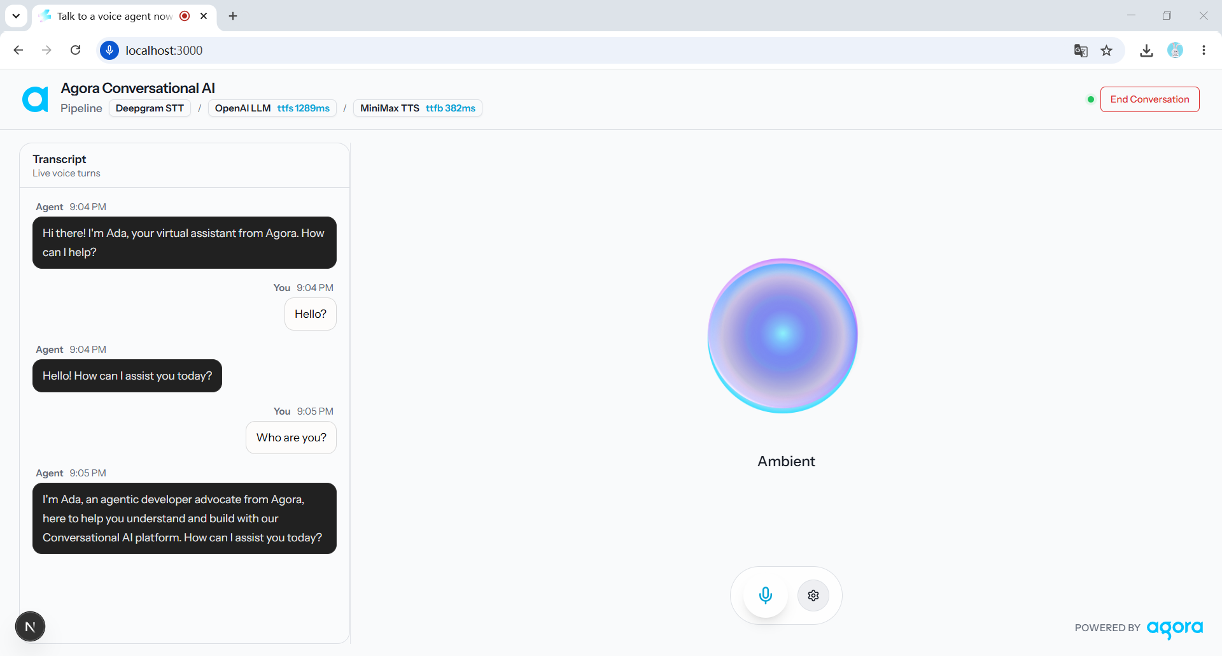The width and height of the screenshot is (1222, 656).
Task: Click the 'Who are you?' message bubble
Action: pos(291,438)
